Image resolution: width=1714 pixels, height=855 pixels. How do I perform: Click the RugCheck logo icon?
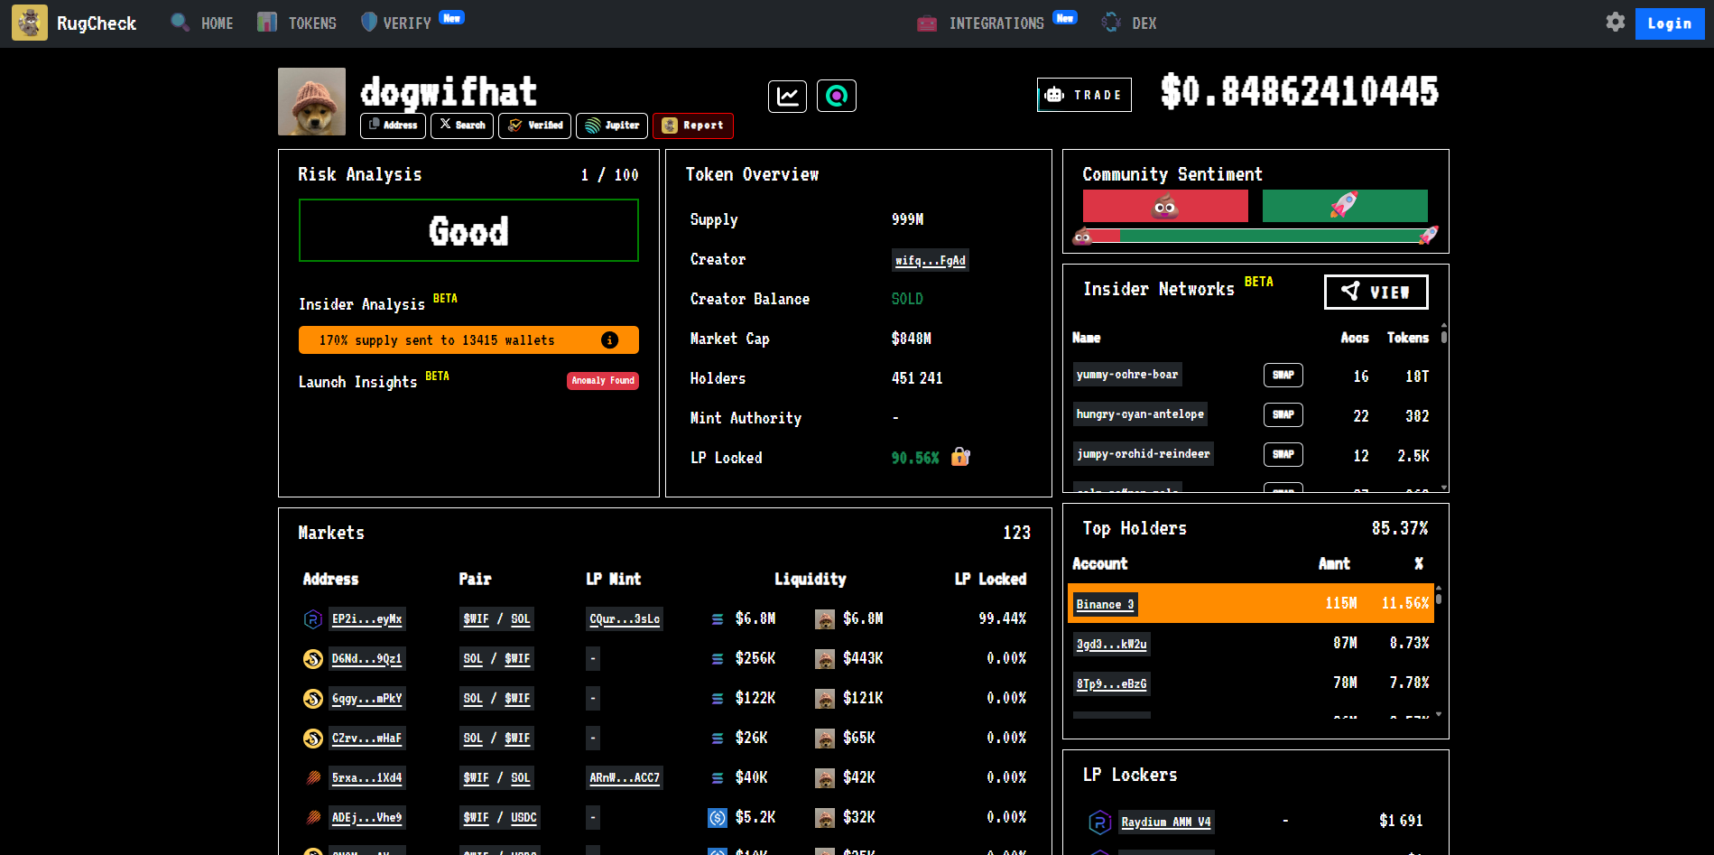coord(30,23)
